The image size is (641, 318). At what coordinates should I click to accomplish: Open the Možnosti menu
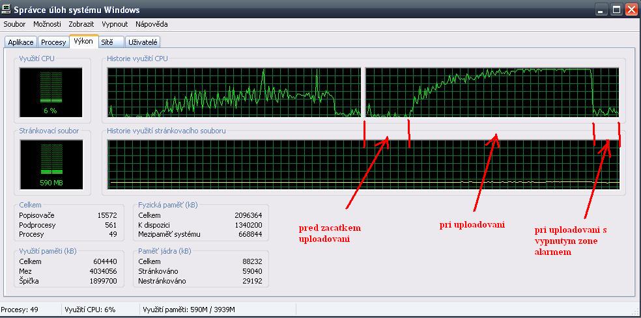click(47, 24)
